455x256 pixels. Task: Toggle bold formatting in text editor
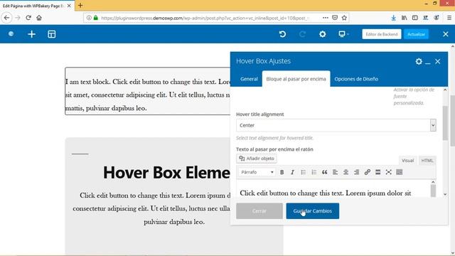coord(282,172)
